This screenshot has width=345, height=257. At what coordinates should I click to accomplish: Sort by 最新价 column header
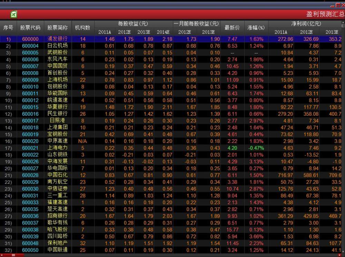[x=232, y=28]
